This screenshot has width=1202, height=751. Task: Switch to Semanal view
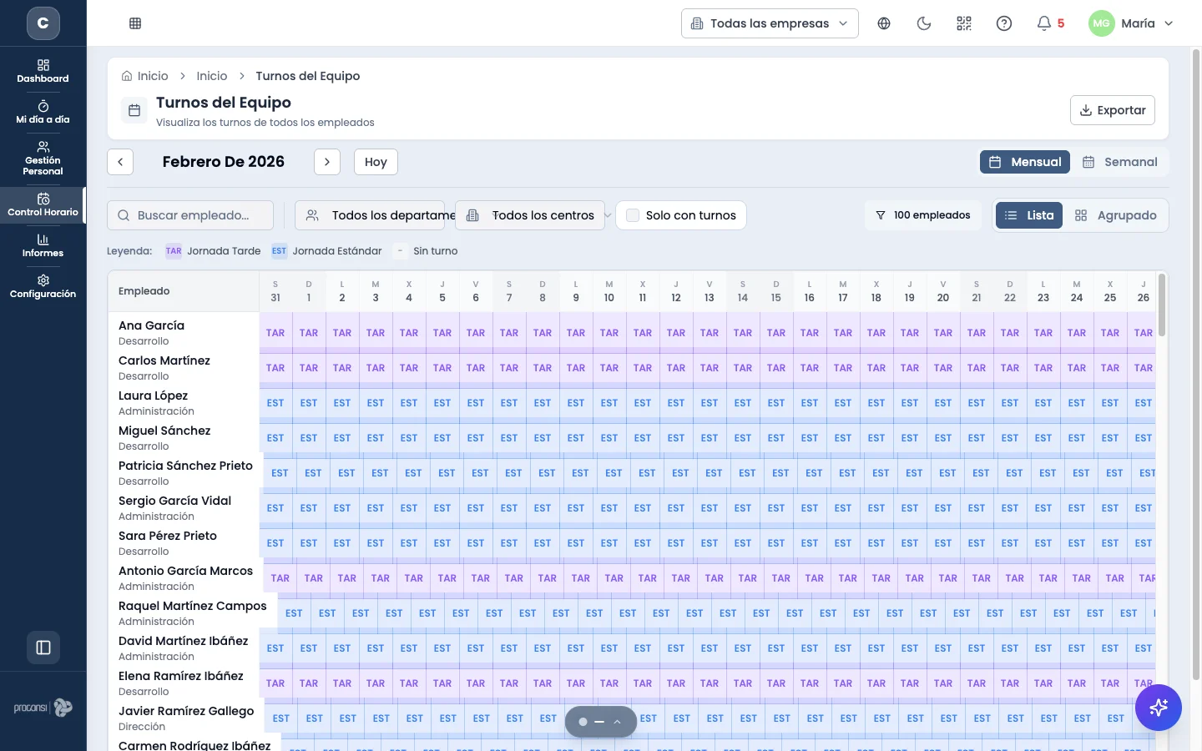1120,162
